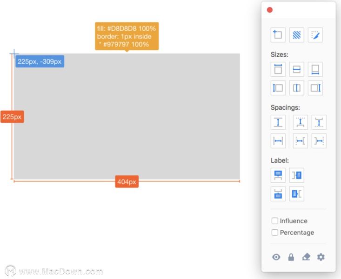Measure width at middle under Sizes
The image size is (341, 279).
297,69
